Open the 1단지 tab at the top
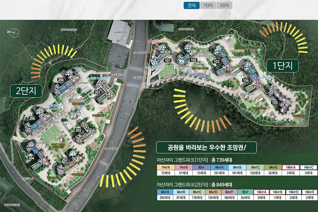Screen dimensions: 318x212 tap(208, 5)
